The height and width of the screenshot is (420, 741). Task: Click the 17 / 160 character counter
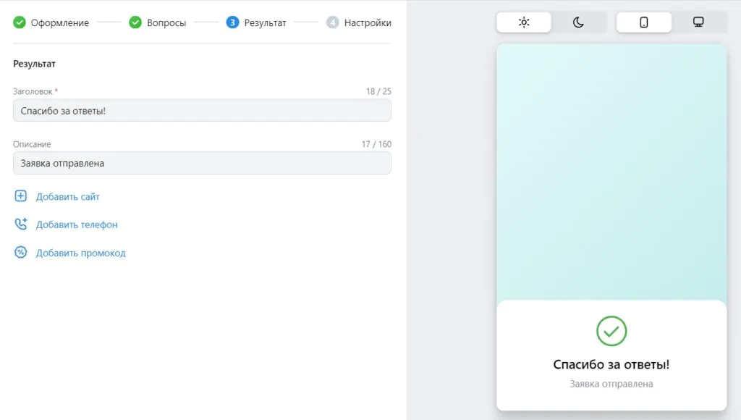[376, 144]
